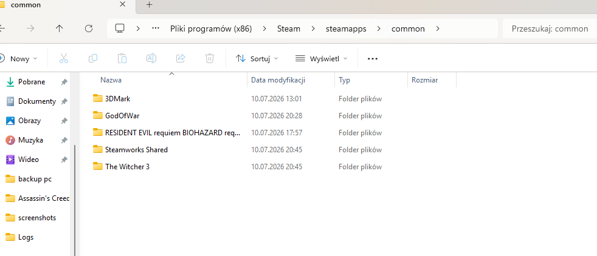The height and width of the screenshot is (256, 597).
Task: Click the Paste clipboard icon
Action: (122, 58)
